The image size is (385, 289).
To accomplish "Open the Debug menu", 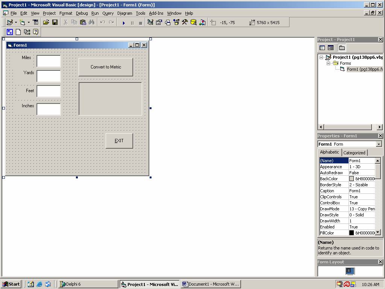I will [82, 13].
